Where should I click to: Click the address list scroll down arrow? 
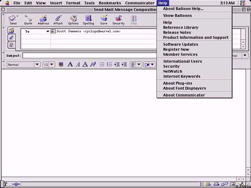(243, 47)
